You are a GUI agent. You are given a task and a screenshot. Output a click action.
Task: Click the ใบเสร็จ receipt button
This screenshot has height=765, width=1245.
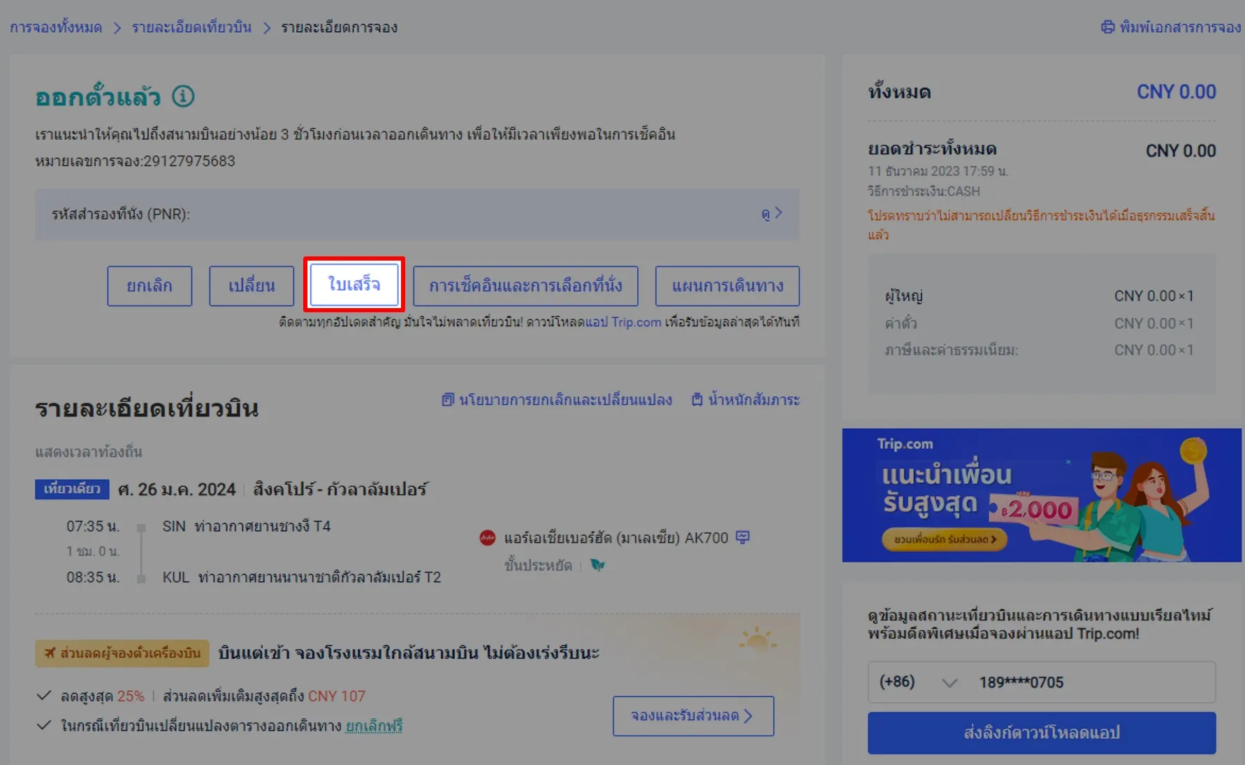click(354, 284)
